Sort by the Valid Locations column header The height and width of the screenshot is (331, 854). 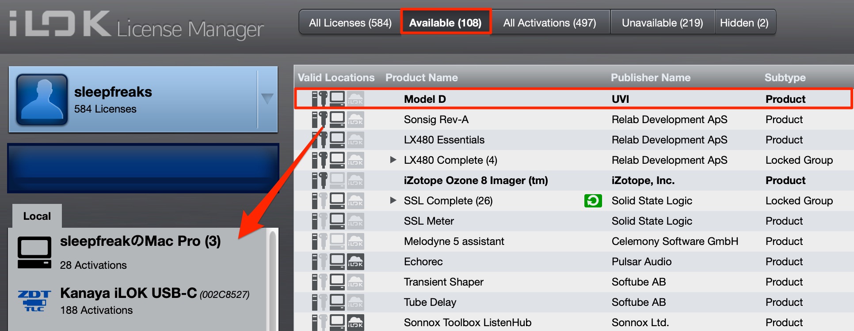pos(336,78)
